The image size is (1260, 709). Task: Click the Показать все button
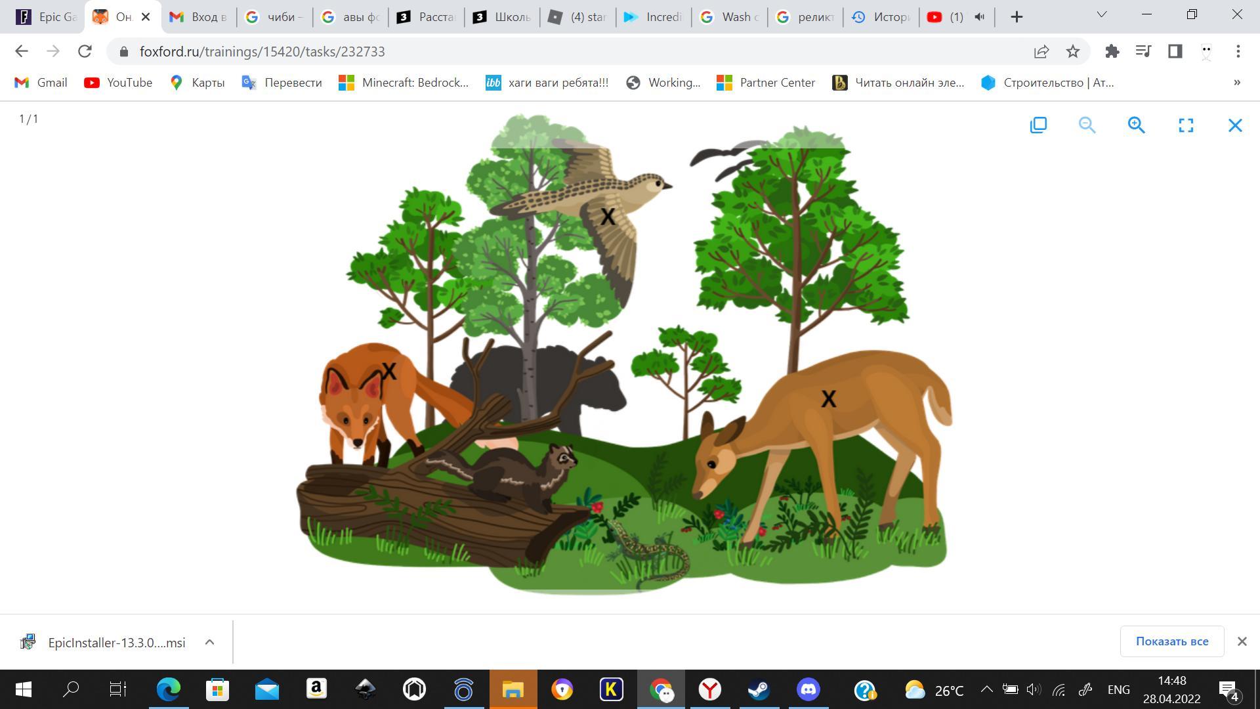[x=1171, y=641]
